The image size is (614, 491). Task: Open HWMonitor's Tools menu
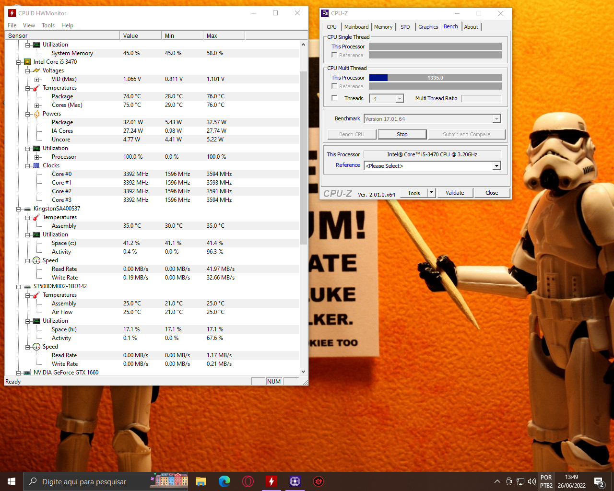[x=48, y=25]
